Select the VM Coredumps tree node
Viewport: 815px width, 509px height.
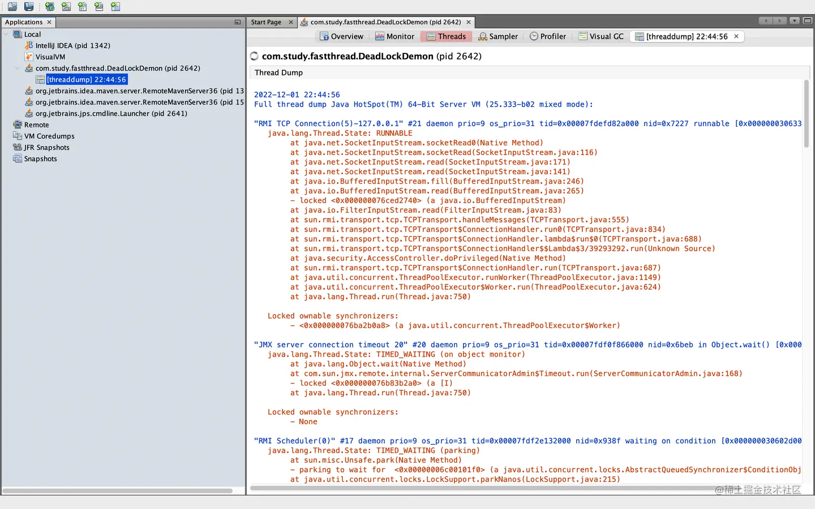[49, 136]
